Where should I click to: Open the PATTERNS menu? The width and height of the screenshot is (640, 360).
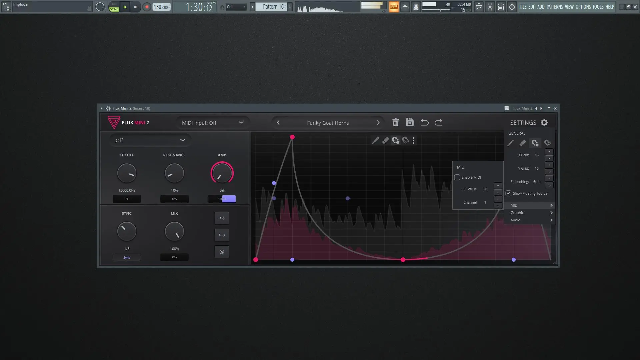[x=555, y=7]
